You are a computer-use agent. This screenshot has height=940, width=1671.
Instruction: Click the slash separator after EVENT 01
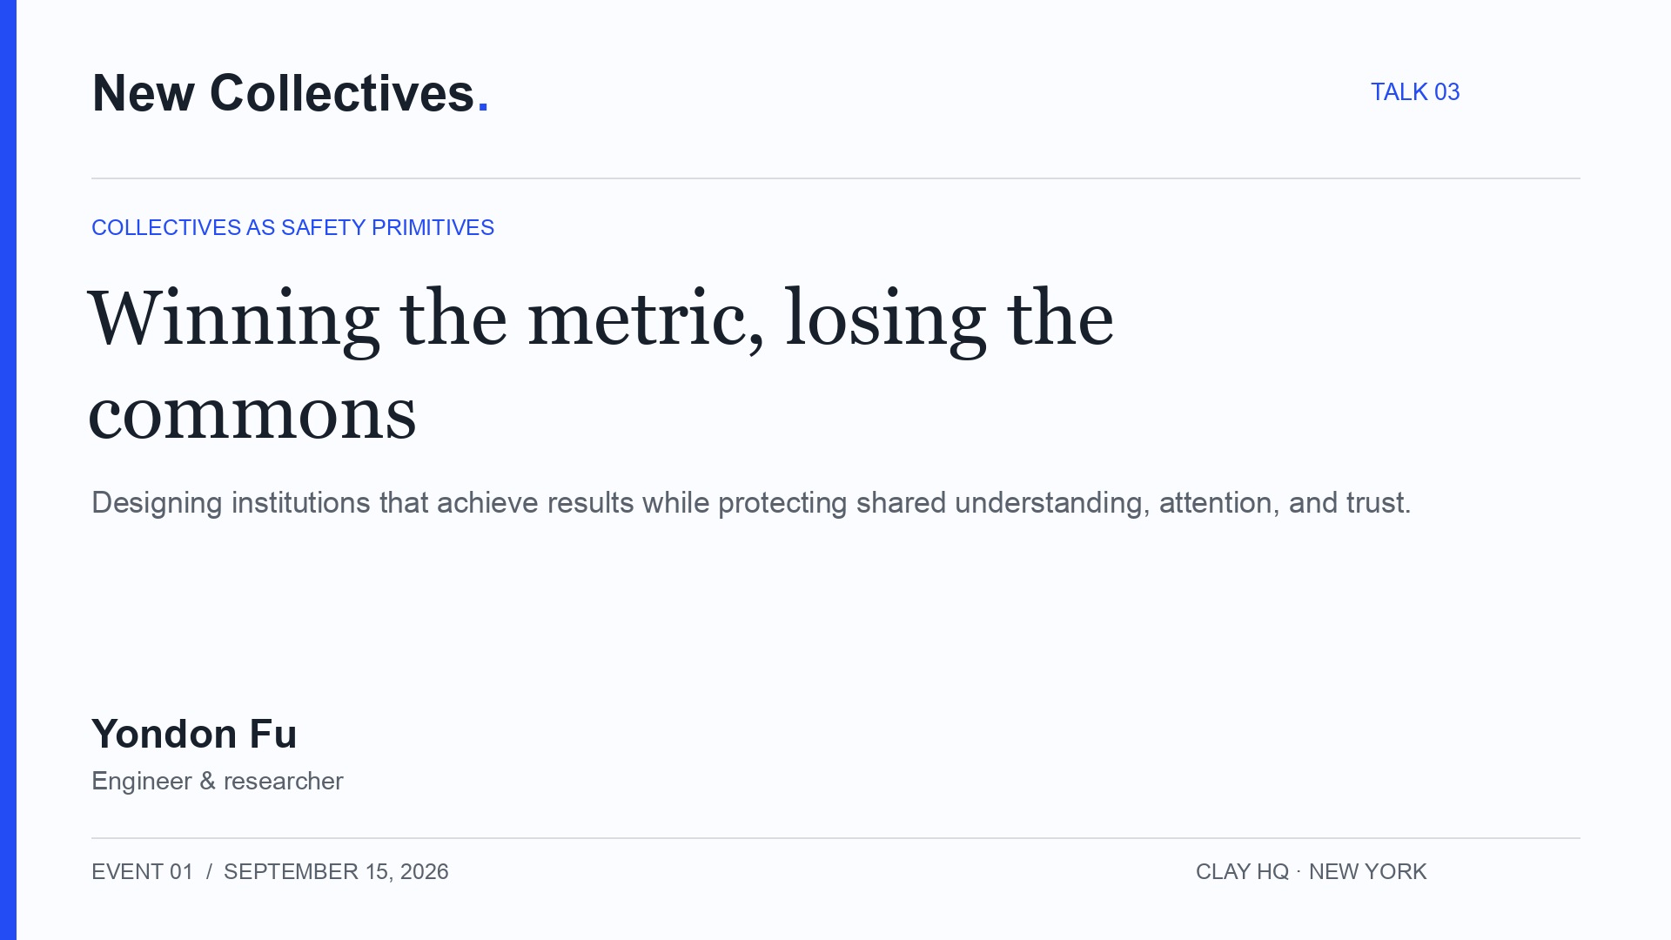(x=209, y=871)
